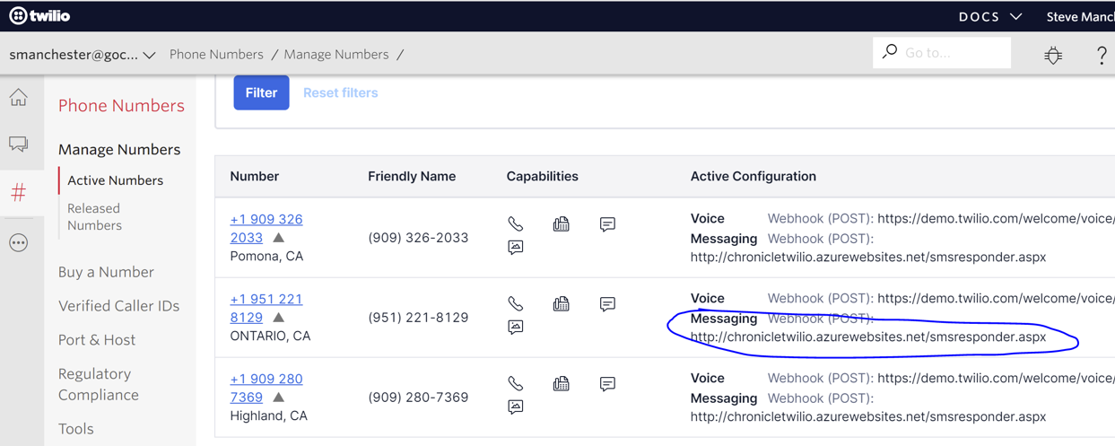Click the Friendly Name column header
The height and width of the screenshot is (446, 1115).
pos(412,176)
